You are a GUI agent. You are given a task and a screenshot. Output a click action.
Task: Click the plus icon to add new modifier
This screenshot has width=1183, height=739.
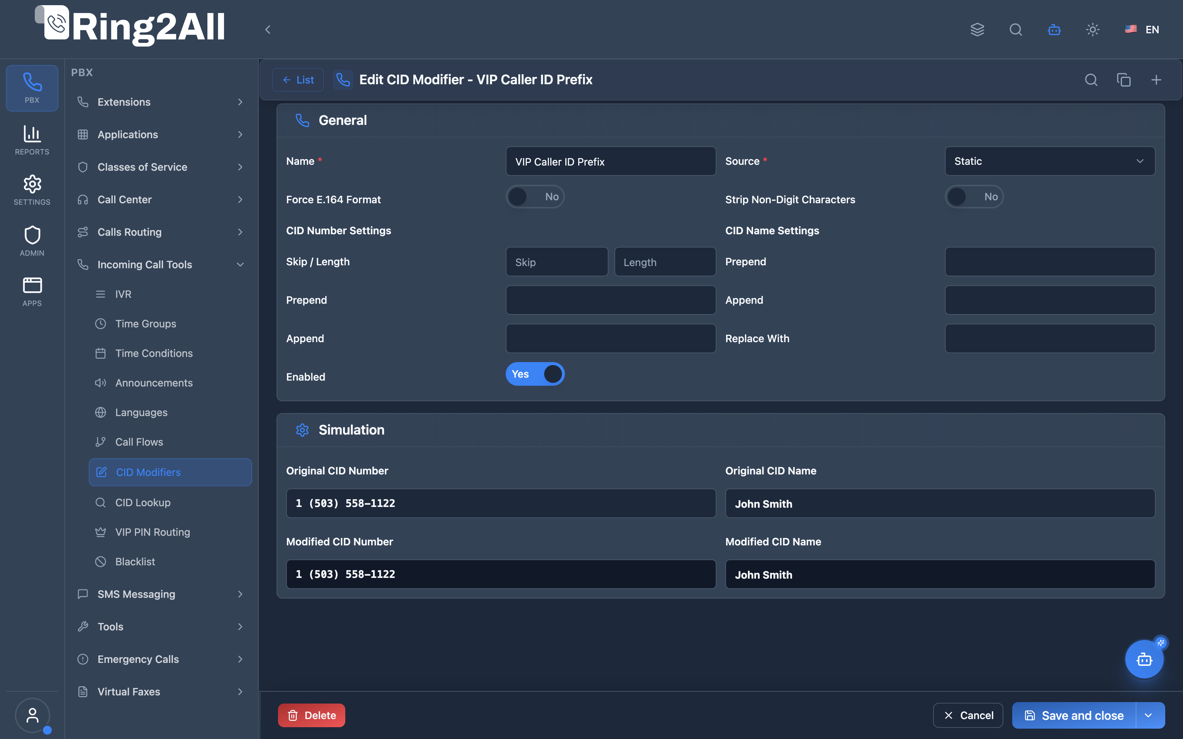[1156, 80]
